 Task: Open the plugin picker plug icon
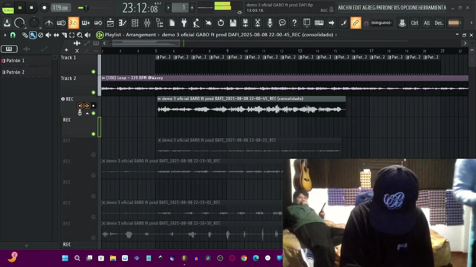(184, 23)
